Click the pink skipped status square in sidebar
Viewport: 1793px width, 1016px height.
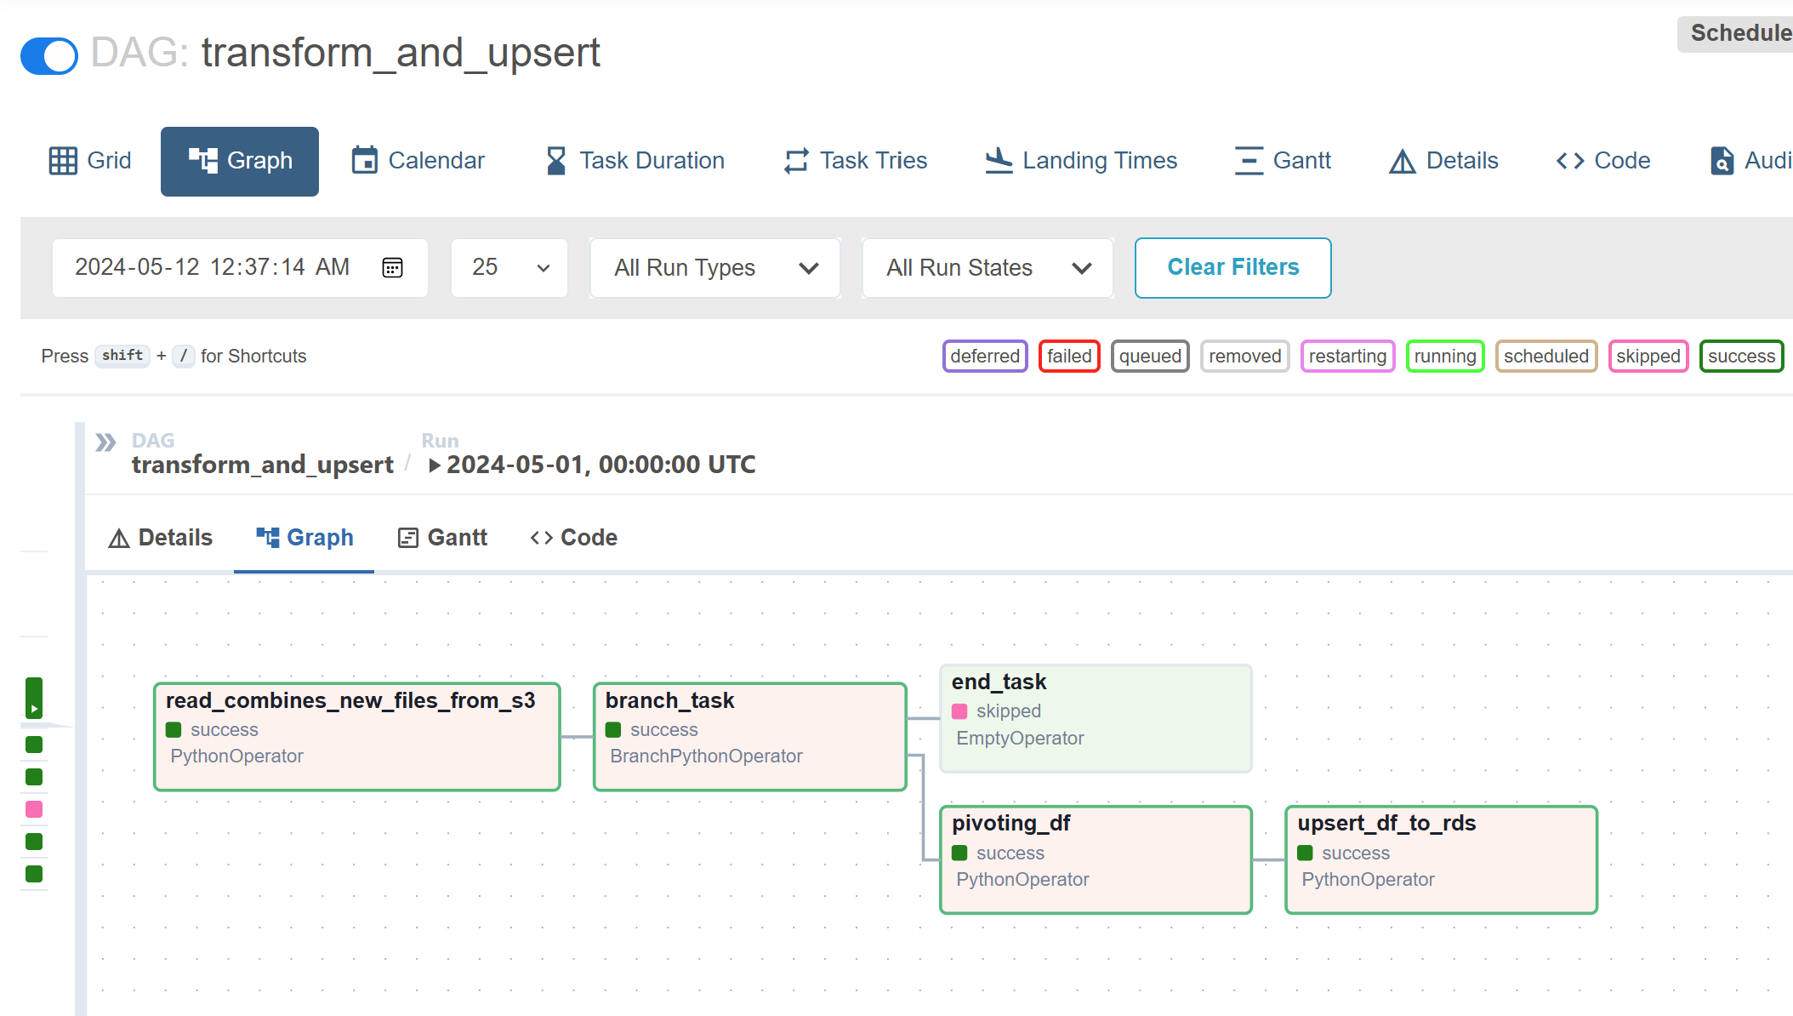(x=33, y=809)
